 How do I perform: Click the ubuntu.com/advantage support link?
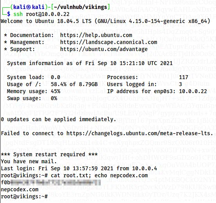pyautogui.click(x=104, y=49)
